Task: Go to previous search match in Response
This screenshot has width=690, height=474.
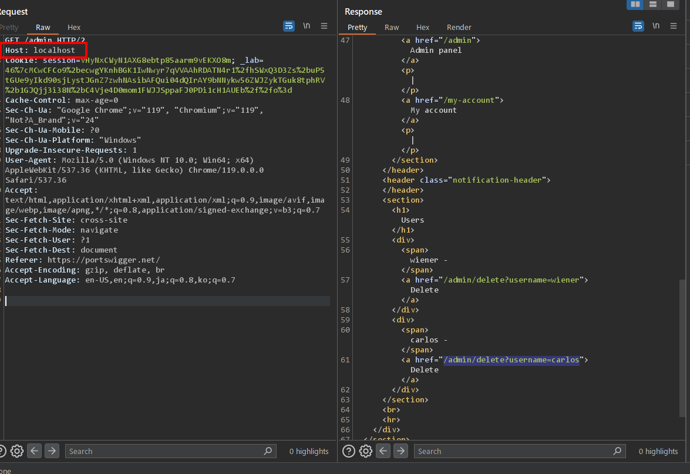Action: 383,451
